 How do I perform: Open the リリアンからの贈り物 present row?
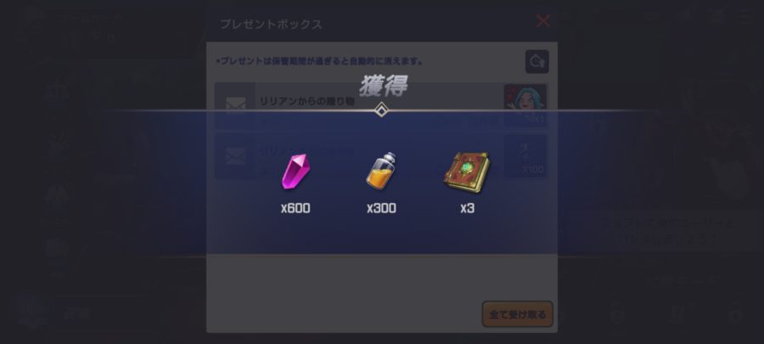coord(381,105)
